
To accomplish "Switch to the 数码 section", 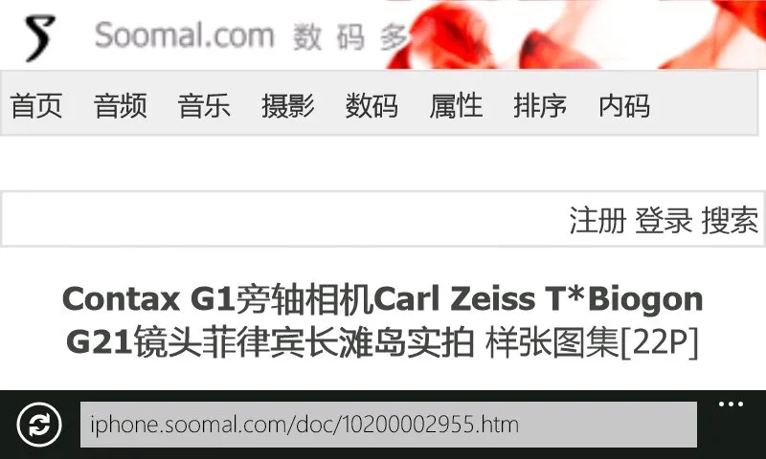I will coord(372,105).
